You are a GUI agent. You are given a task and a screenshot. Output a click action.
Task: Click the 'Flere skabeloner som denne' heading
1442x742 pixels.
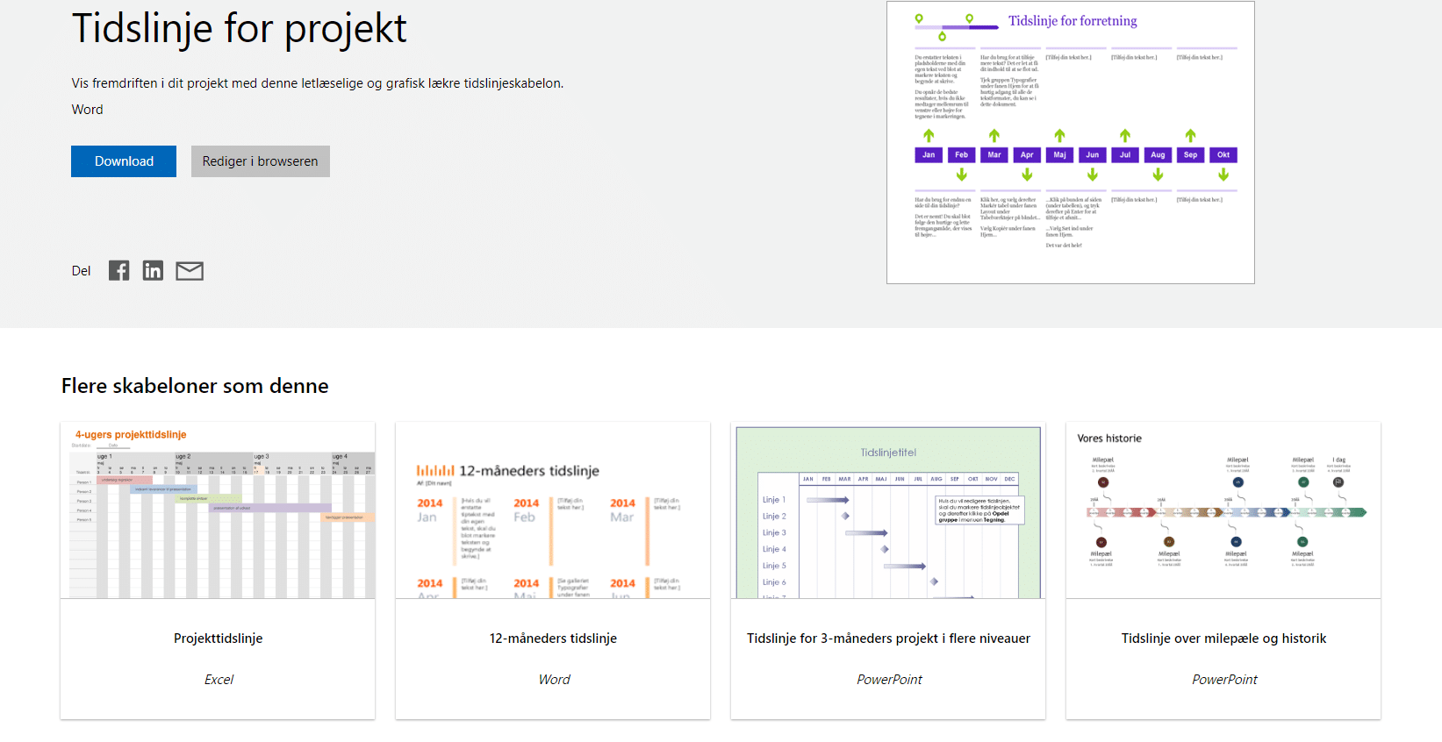point(195,386)
